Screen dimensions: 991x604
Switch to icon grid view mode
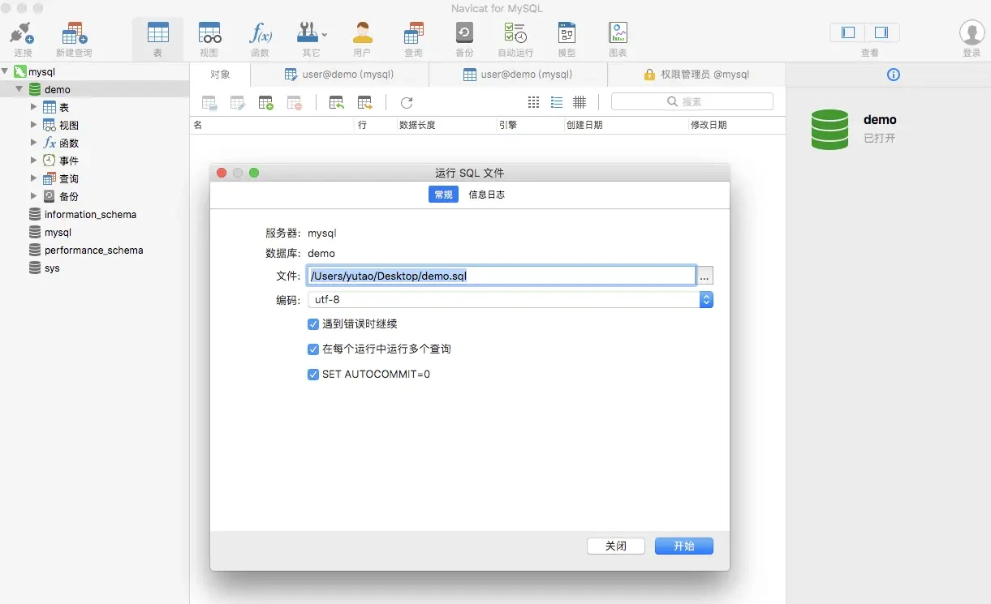coord(533,102)
